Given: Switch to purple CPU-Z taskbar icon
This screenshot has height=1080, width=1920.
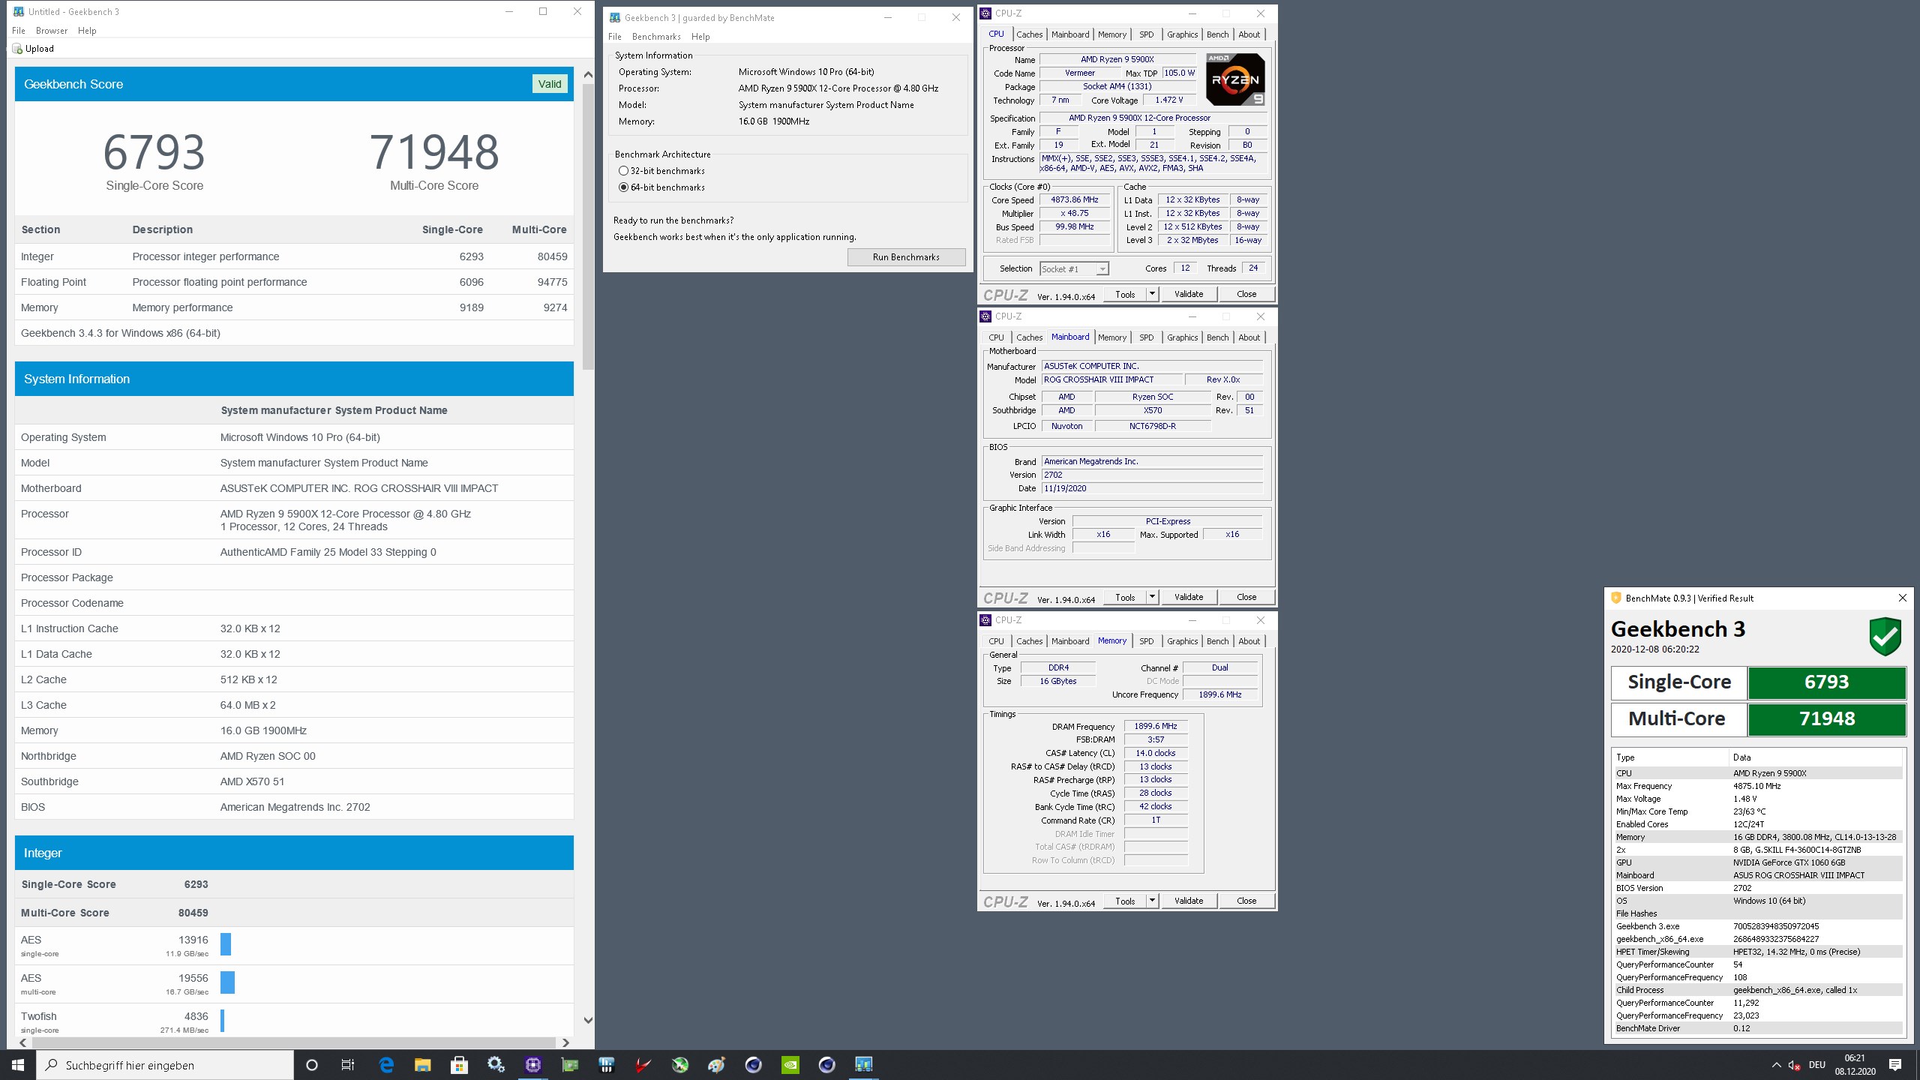Looking at the screenshot, I should click(x=533, y=1065).
